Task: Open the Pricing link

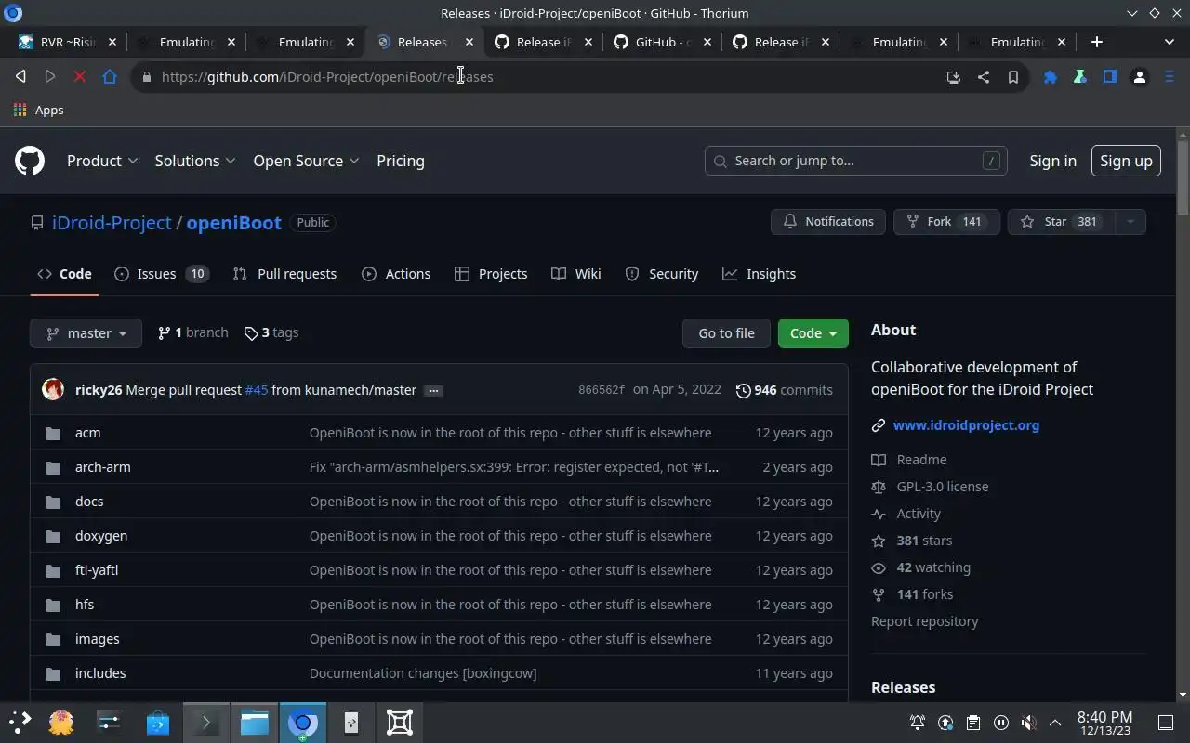Action: click(x=401, y=161)
